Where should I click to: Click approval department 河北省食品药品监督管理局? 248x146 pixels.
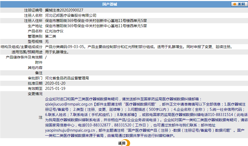click(67, 78)
